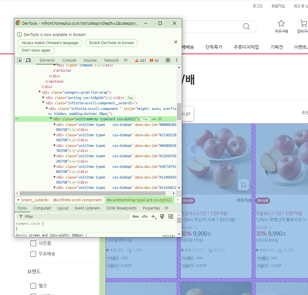The width and height of the screenshot is (308, 295).
Task: Click Don't show again button
Action: pos(36,50)
